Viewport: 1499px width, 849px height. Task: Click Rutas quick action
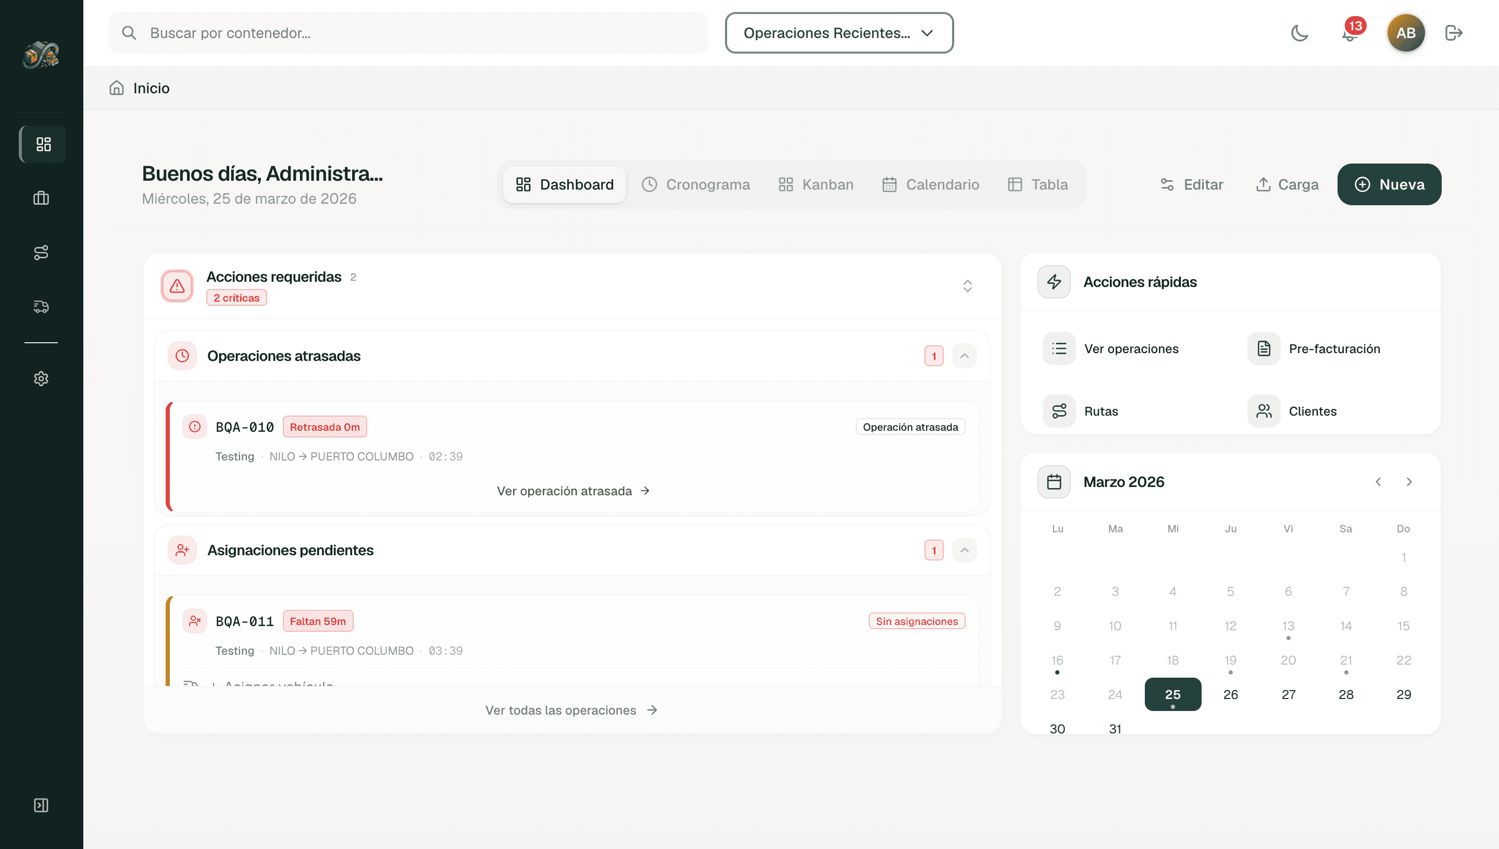point(1080,411)
